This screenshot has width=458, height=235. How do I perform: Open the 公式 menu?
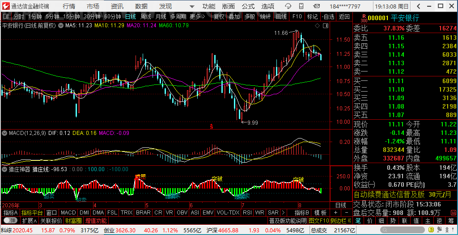[x=248, y=6]
